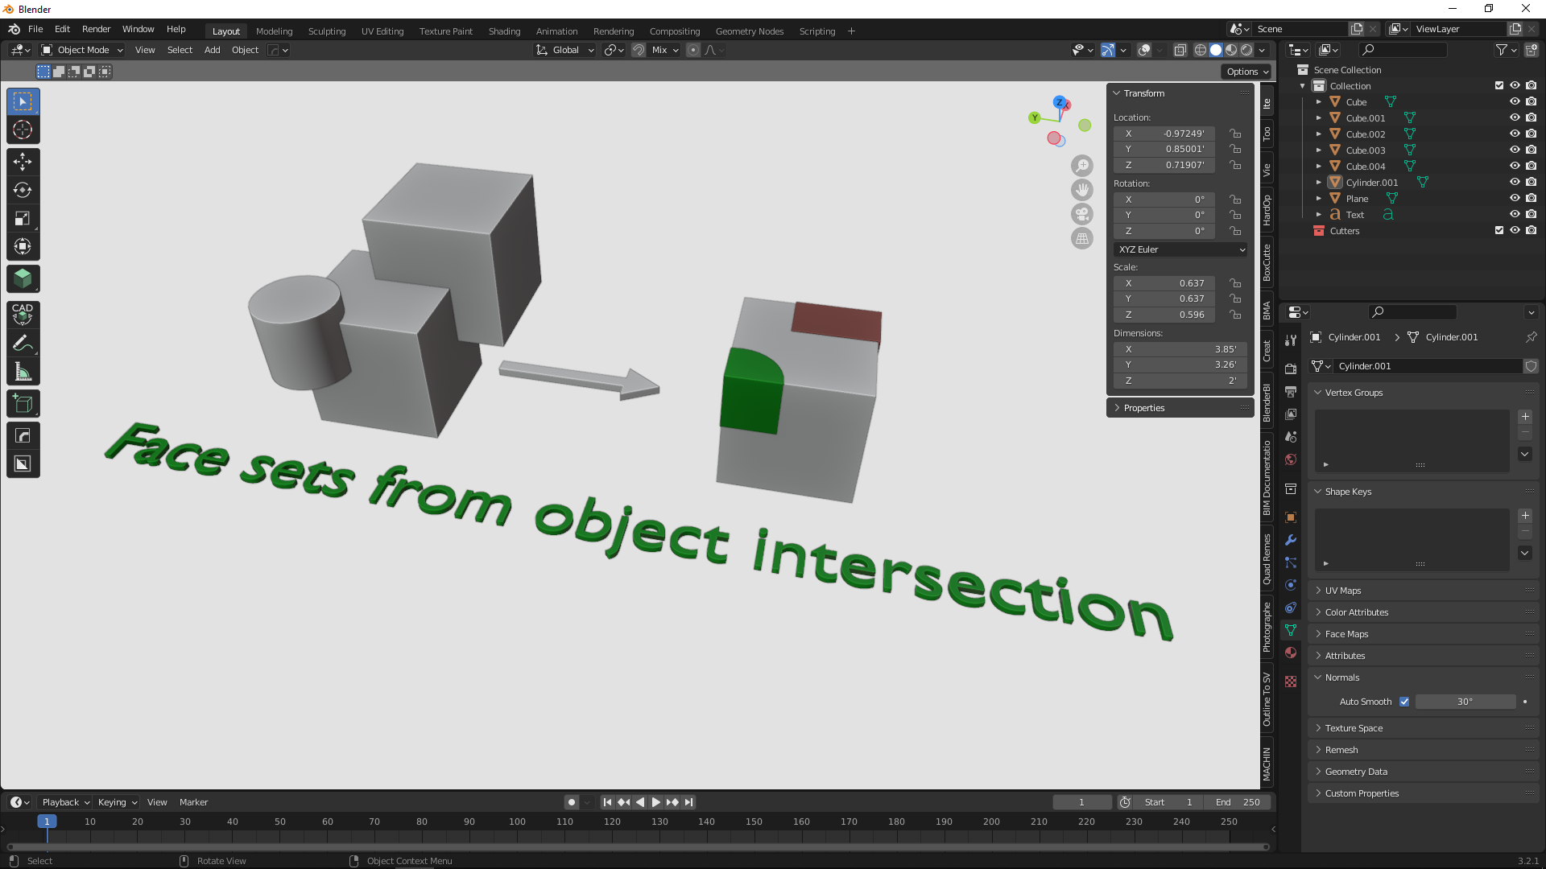Toggle proportional editing in header
Image resolution: width=1546 pixels, height=869 pixels.
click(x=692, y=50)
